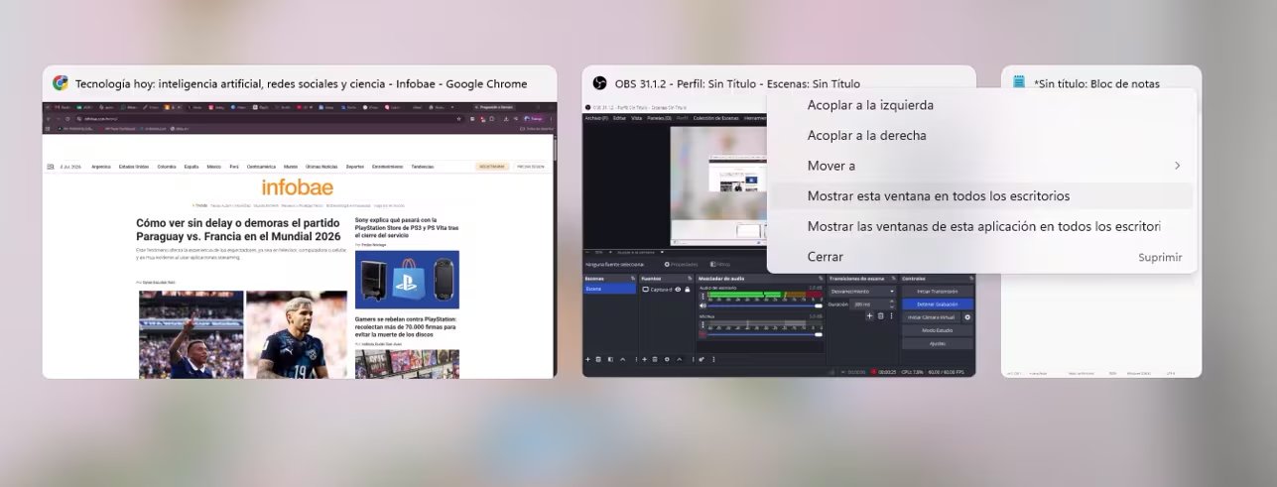The width and height of the screenshot is (1277, 487).
Task: Open the Infobae hamburger menu icon
Action: (x=51, y=167)
